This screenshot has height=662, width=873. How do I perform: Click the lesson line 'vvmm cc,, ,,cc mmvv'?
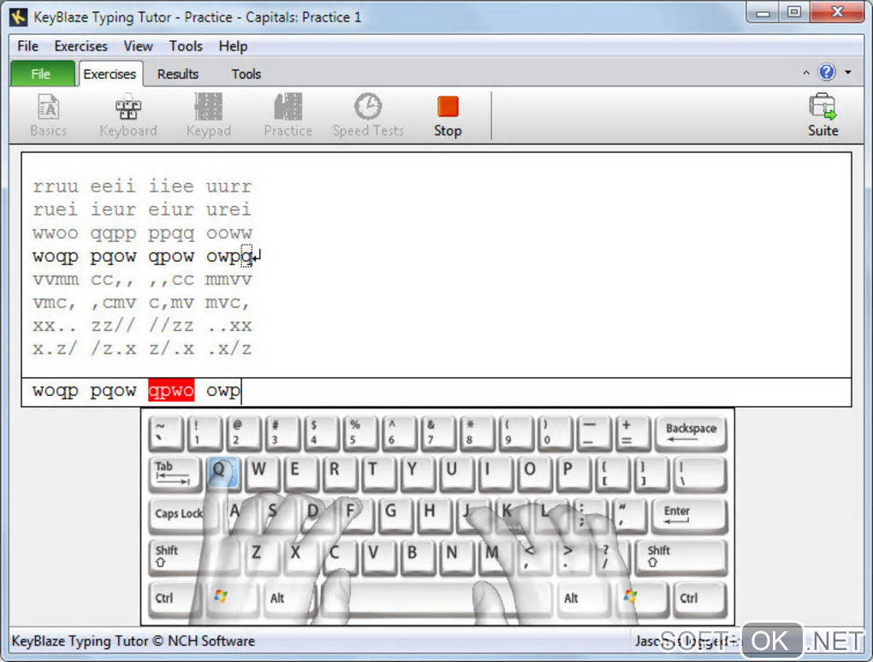click(x=142, y=280)
